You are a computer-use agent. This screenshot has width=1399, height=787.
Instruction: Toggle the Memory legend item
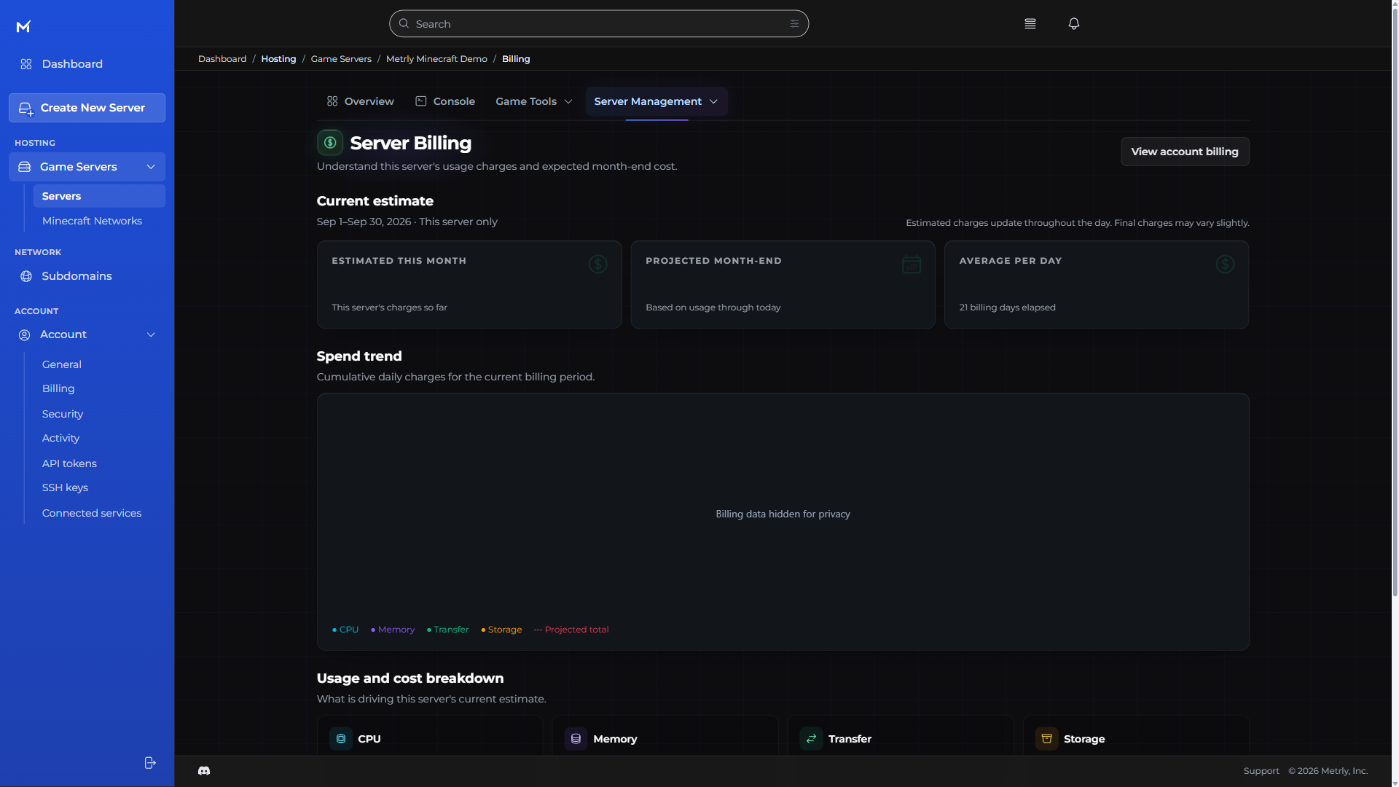point(393,630)
